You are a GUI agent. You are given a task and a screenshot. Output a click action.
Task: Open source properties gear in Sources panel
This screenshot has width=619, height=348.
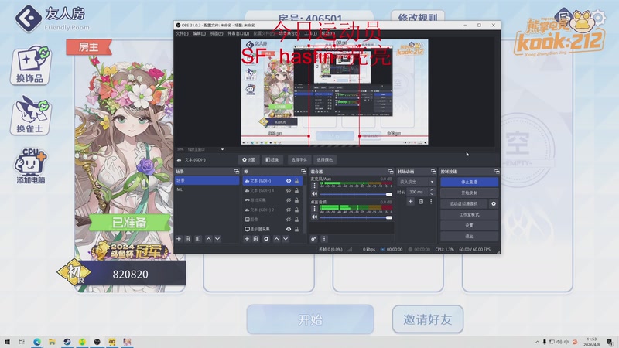click(266, 239)
